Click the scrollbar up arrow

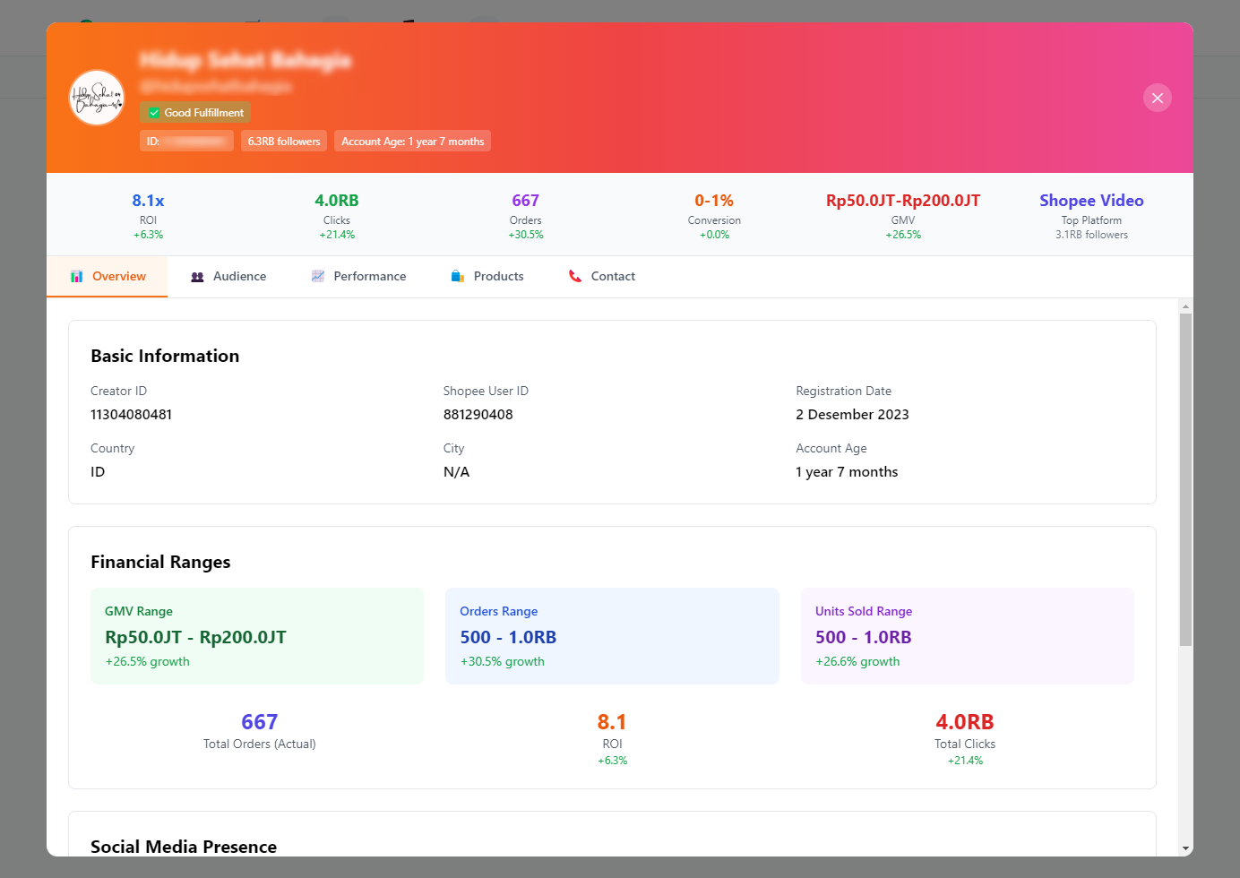(x=1185, y=306)
